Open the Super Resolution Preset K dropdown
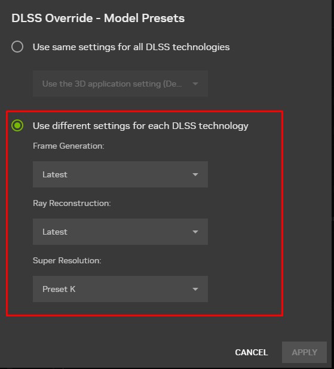The image size is (334, 369). click(x=120, y=289)
